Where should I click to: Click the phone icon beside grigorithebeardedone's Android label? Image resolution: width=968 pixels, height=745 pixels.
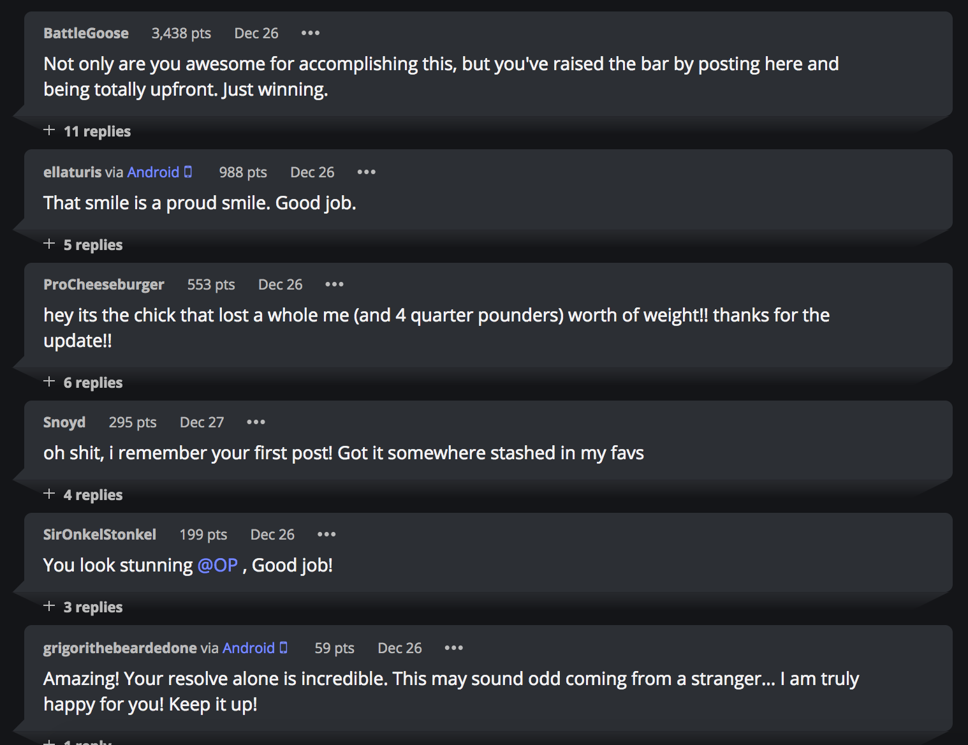pos(284,648)
